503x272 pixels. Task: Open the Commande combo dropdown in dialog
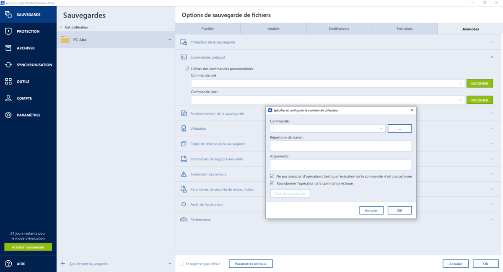pyautogui.click(x=381, y=128)
